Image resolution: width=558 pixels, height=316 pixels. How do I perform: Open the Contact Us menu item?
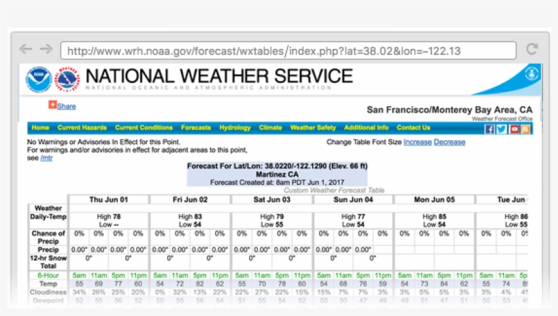(x=413, y=128)
